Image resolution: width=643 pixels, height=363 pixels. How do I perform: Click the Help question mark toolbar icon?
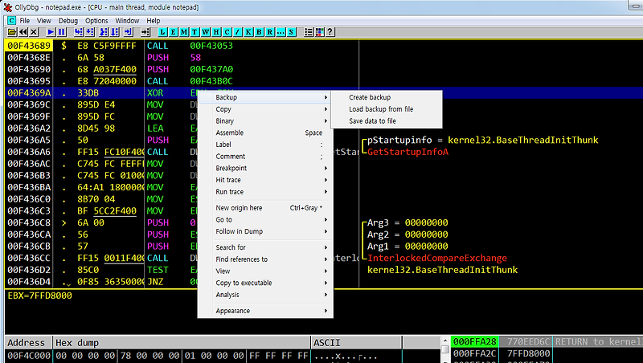pos(330,32)
